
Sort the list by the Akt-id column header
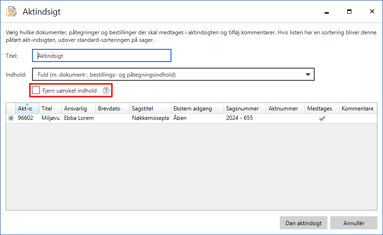(26, 109)
